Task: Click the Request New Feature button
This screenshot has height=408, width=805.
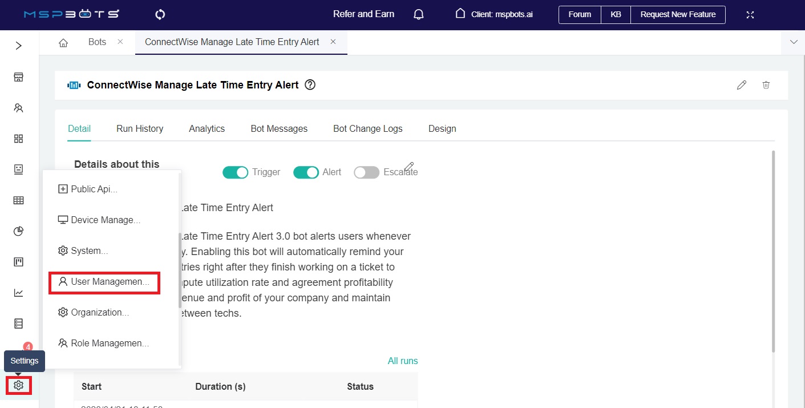Action: pos(678,15)
